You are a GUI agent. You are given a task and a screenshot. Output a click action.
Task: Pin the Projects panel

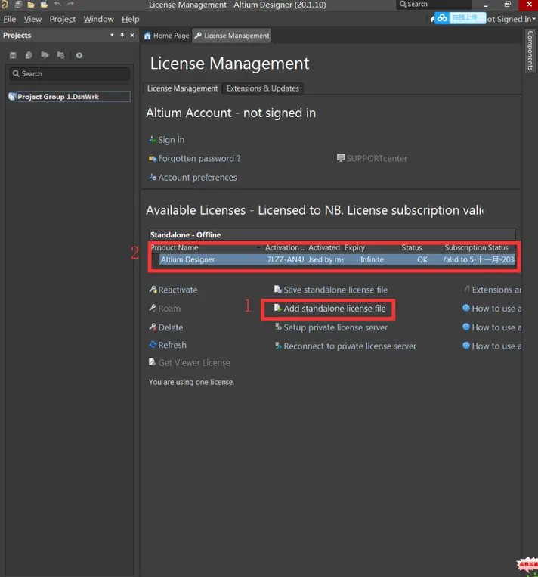pos(122,35)
